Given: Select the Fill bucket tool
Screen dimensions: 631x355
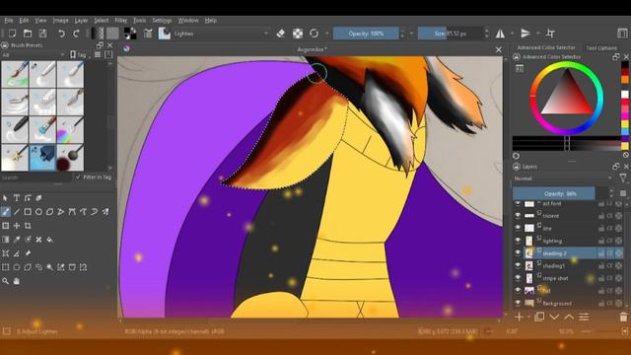Looking at the screenshot, I should click(x=49, y=240).
